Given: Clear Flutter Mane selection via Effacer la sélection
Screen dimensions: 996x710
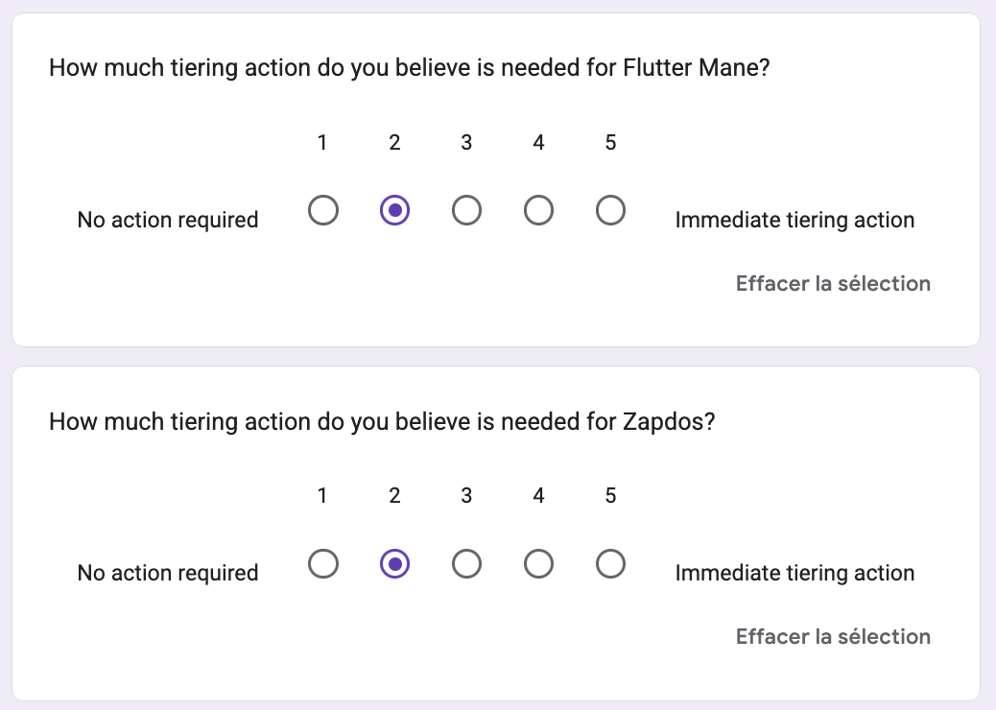Looking at the screenshot, I should [x=833, y=283].
